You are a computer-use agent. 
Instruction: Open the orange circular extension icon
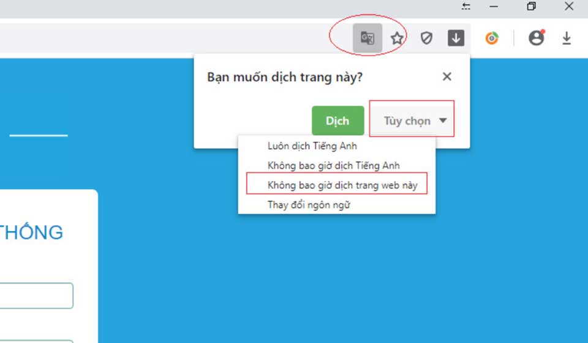coord(492,38)
